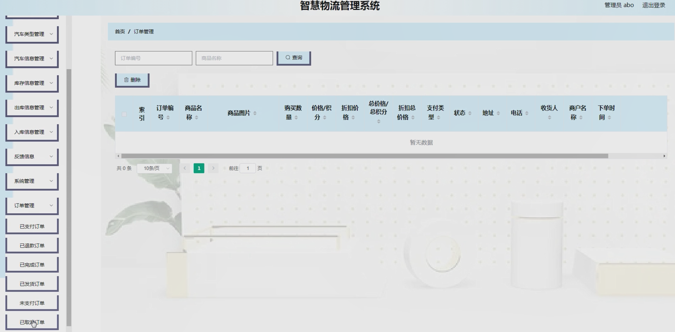Sort by status column arrows

pos(470,113)
